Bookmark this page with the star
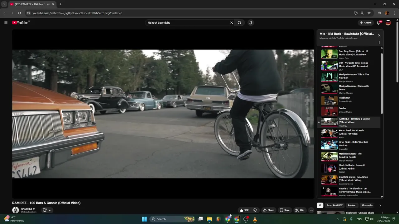 tap(369, 13)
